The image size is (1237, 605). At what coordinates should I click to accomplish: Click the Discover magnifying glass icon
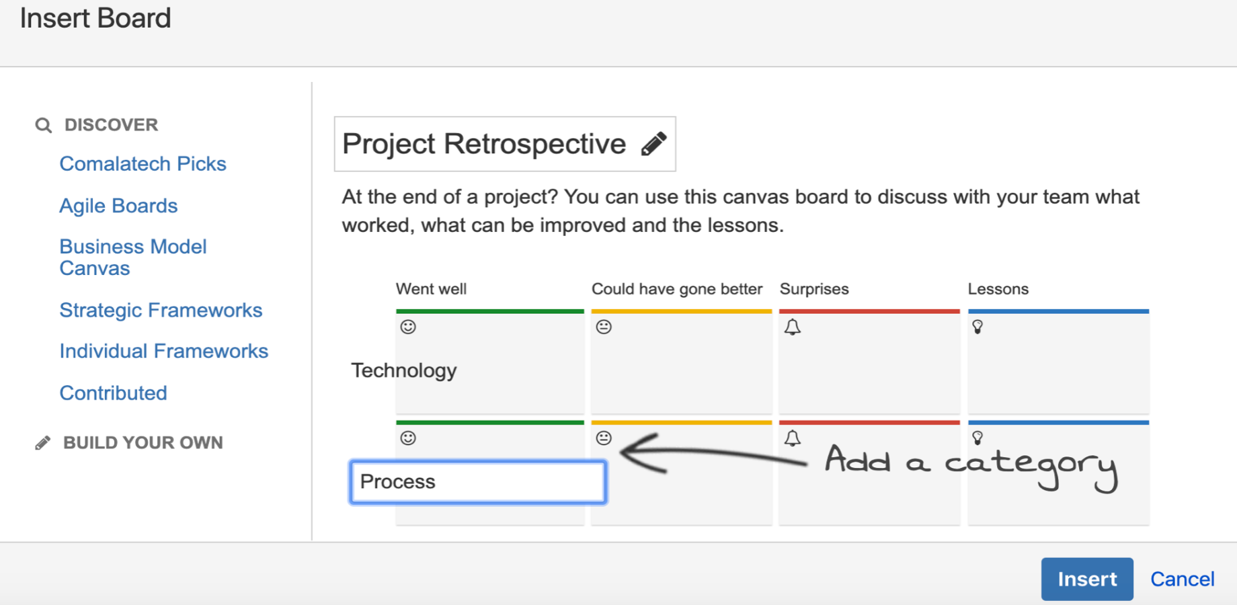pyautogui.click(x=44, y=125)
